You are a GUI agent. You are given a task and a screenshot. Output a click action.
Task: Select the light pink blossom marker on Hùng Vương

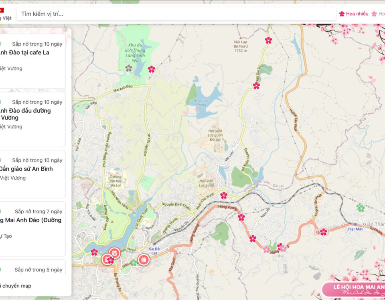coord(266,250)
